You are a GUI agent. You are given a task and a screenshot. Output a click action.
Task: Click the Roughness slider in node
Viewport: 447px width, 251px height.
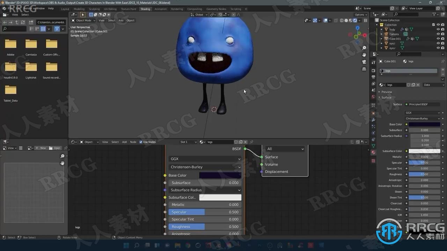[205, 227]
